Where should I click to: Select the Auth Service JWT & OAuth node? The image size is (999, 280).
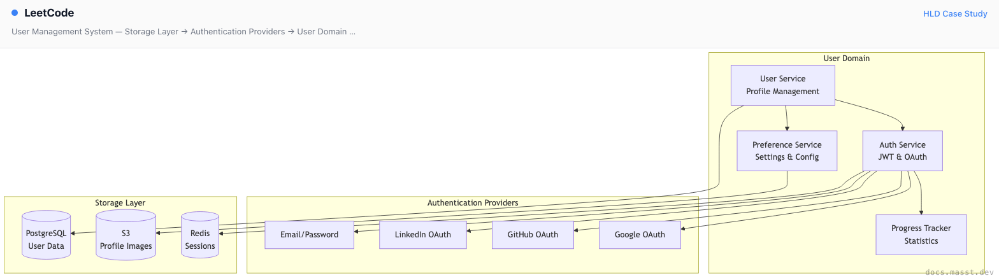(902, 151)
